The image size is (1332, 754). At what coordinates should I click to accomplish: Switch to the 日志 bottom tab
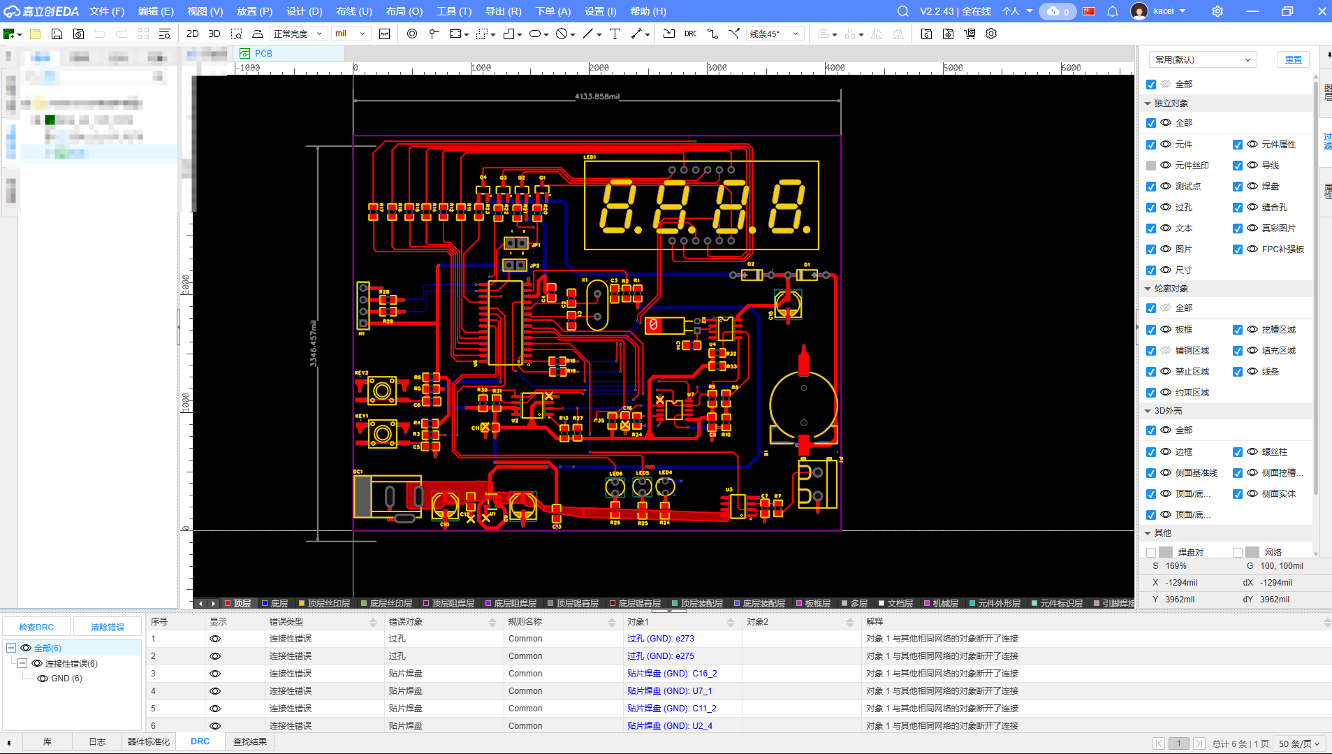point(97,741)
